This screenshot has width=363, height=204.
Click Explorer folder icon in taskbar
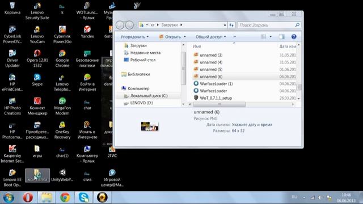pyautogui.click(x=47, y=198)
